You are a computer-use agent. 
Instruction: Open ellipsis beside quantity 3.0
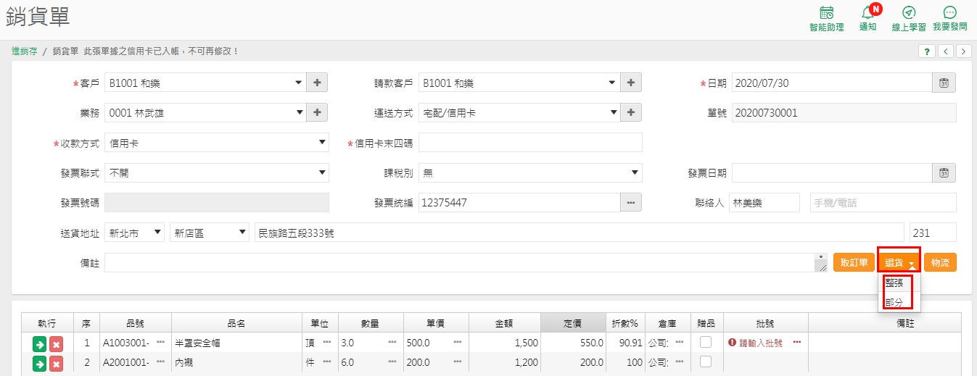click(392, 342)
